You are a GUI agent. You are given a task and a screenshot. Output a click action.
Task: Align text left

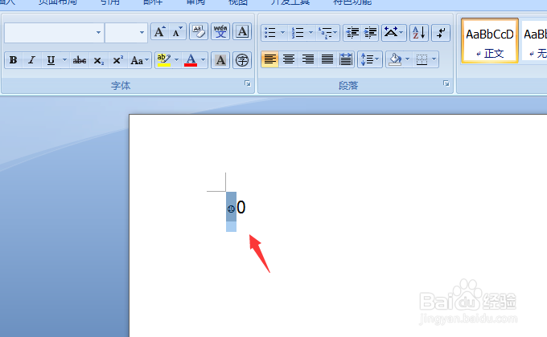point(270,59)
